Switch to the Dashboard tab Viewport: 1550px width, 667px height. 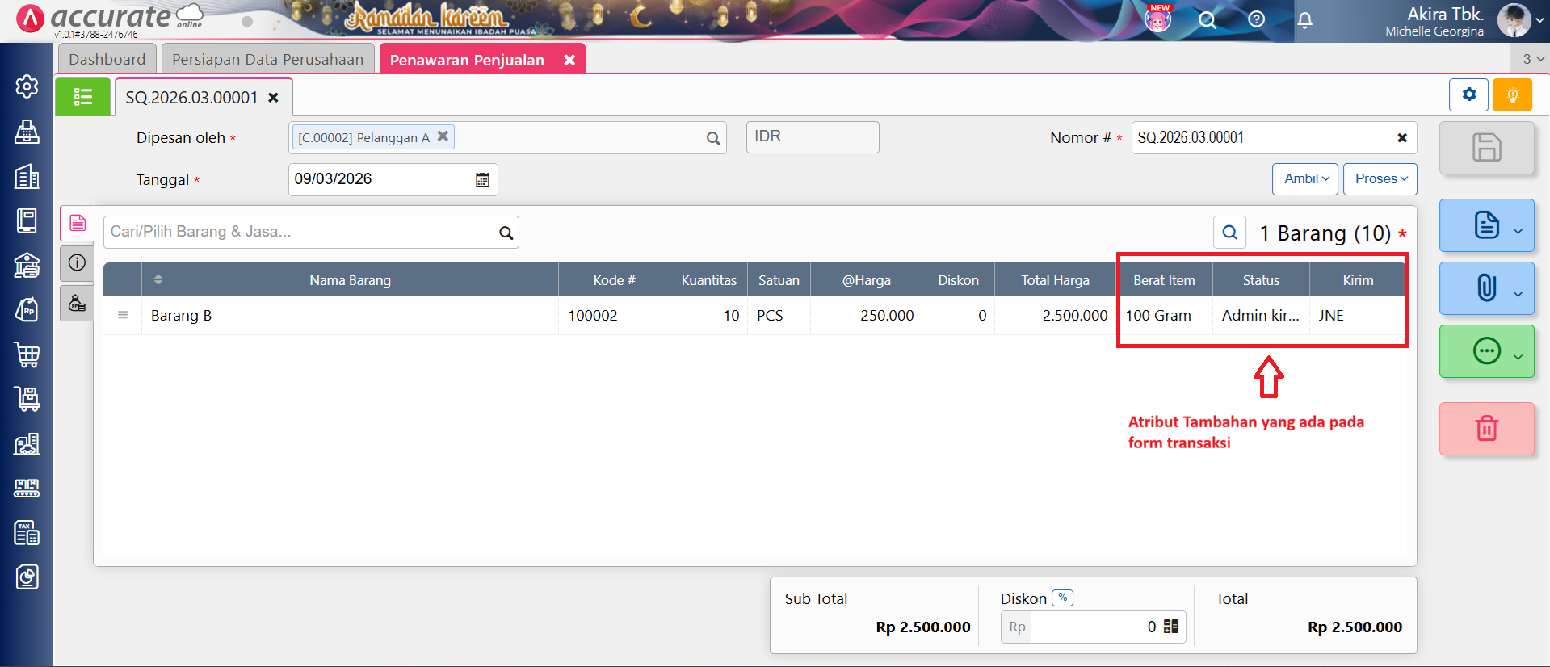107,60
